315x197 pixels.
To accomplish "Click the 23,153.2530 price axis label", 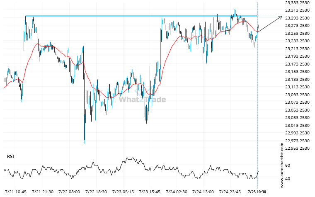I will [x=297, y=72].
